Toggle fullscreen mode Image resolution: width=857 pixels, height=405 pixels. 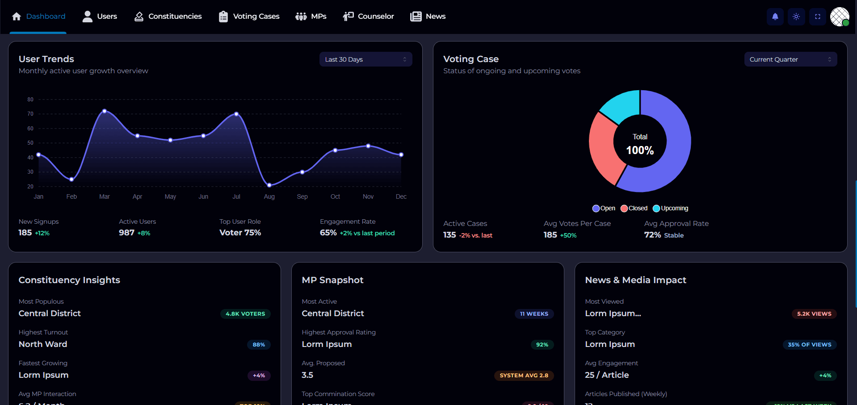click(x=818, y=17)
